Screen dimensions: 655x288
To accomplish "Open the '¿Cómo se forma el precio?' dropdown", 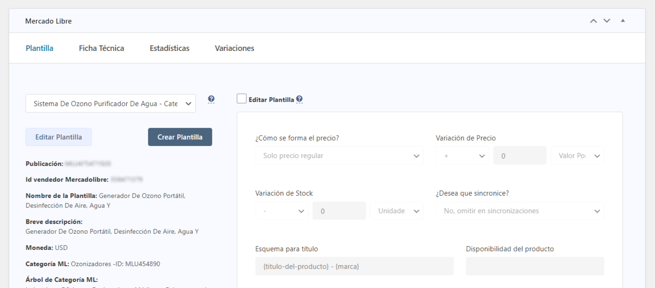I will point(340,156).
